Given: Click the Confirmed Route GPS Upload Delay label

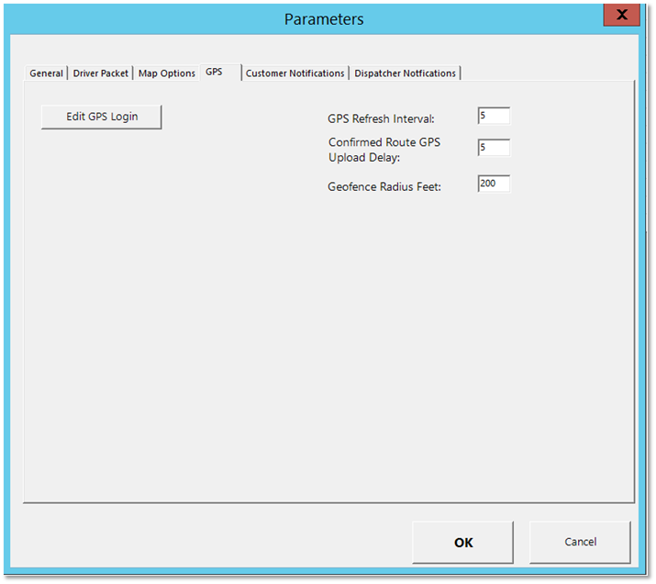Looking at the screenshot, I should tap(384, 150).
